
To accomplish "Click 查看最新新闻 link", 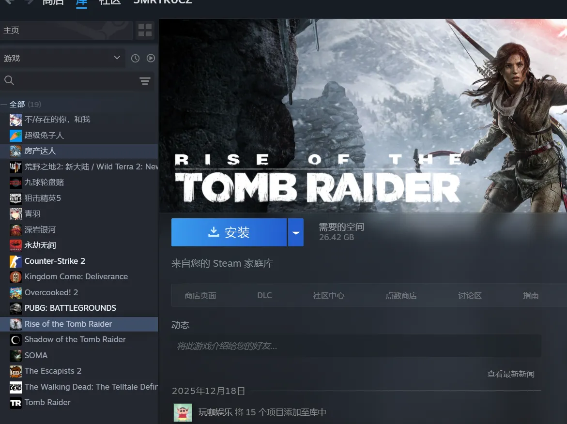I will point(510,374).
